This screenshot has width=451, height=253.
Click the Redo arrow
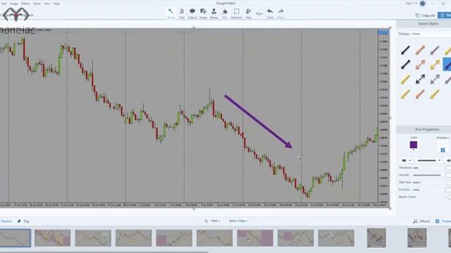click(280, 13)
